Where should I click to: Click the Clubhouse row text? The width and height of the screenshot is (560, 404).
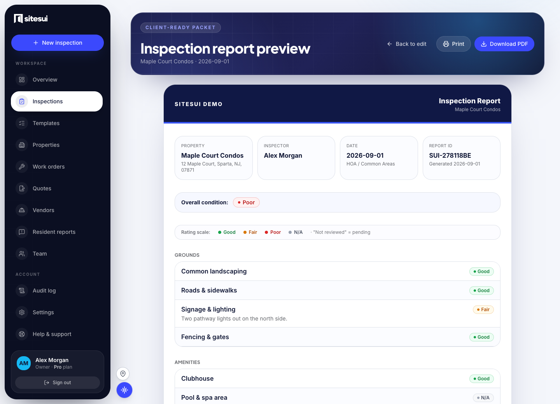(197, 378)
